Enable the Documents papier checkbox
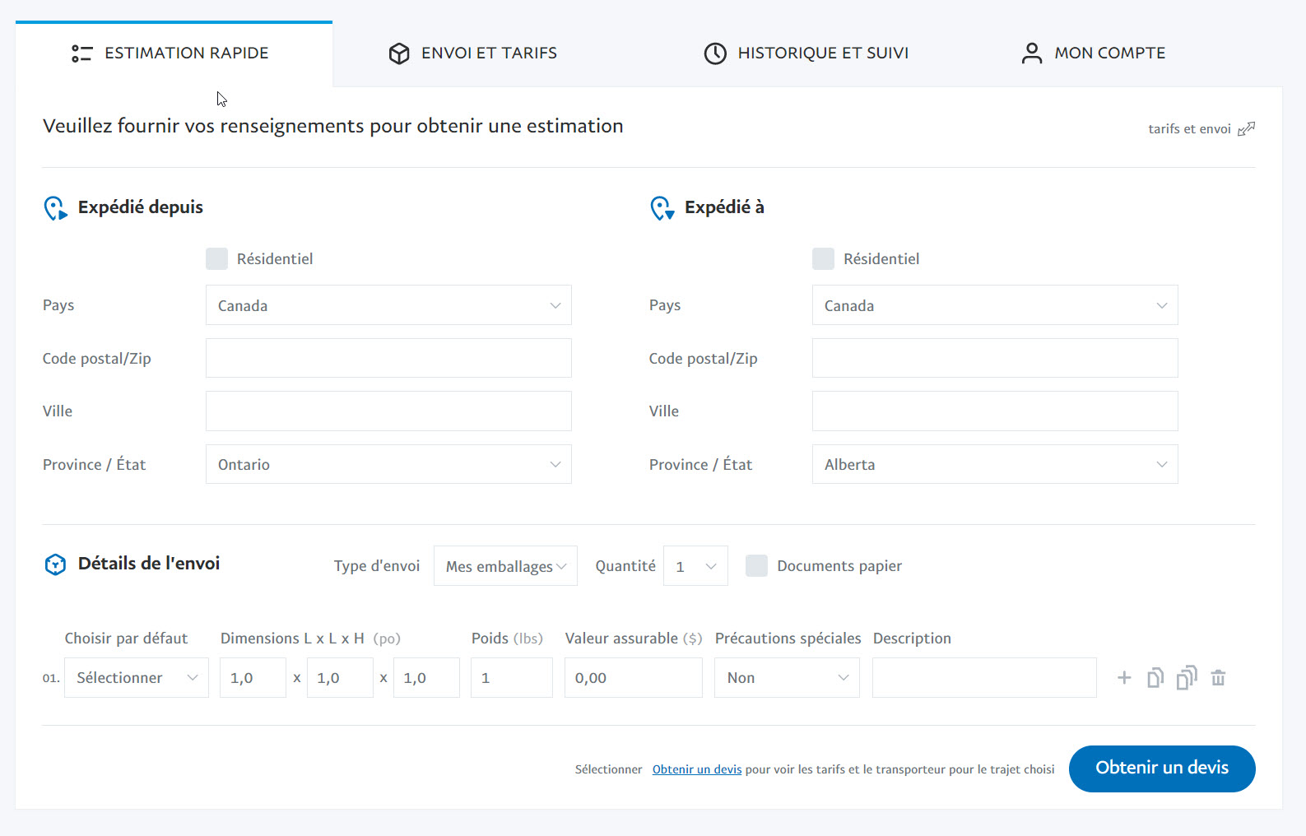Image resolution: width=1306 pixels, height=836 pixels. click(756, 565)
